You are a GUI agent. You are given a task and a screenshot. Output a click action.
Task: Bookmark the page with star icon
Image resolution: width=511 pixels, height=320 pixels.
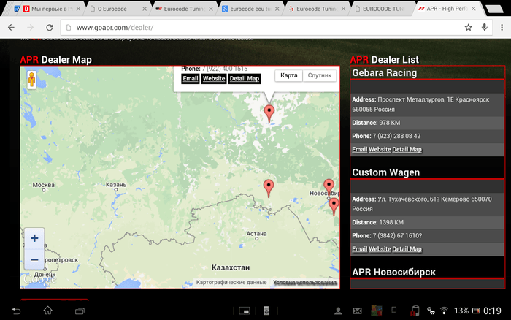coord(469,28)
